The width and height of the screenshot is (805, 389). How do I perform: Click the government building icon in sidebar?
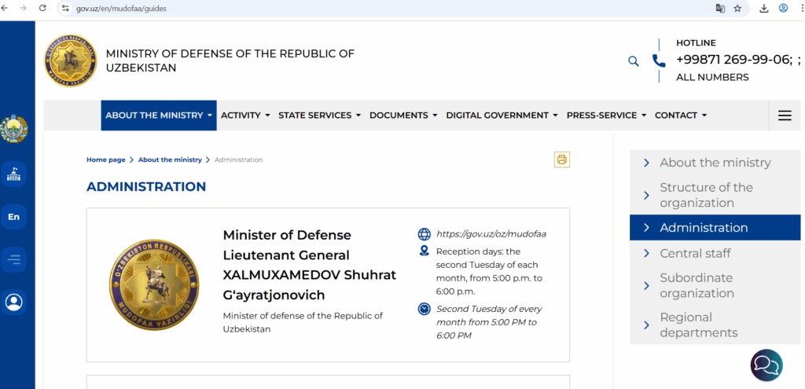click(14, 174)
